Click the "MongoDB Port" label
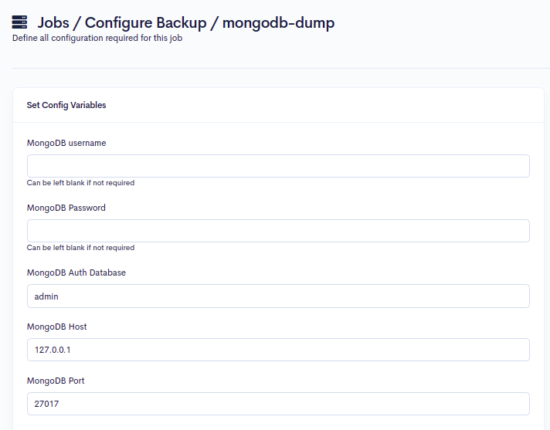 pyautogui.click(x=56, y=381)
